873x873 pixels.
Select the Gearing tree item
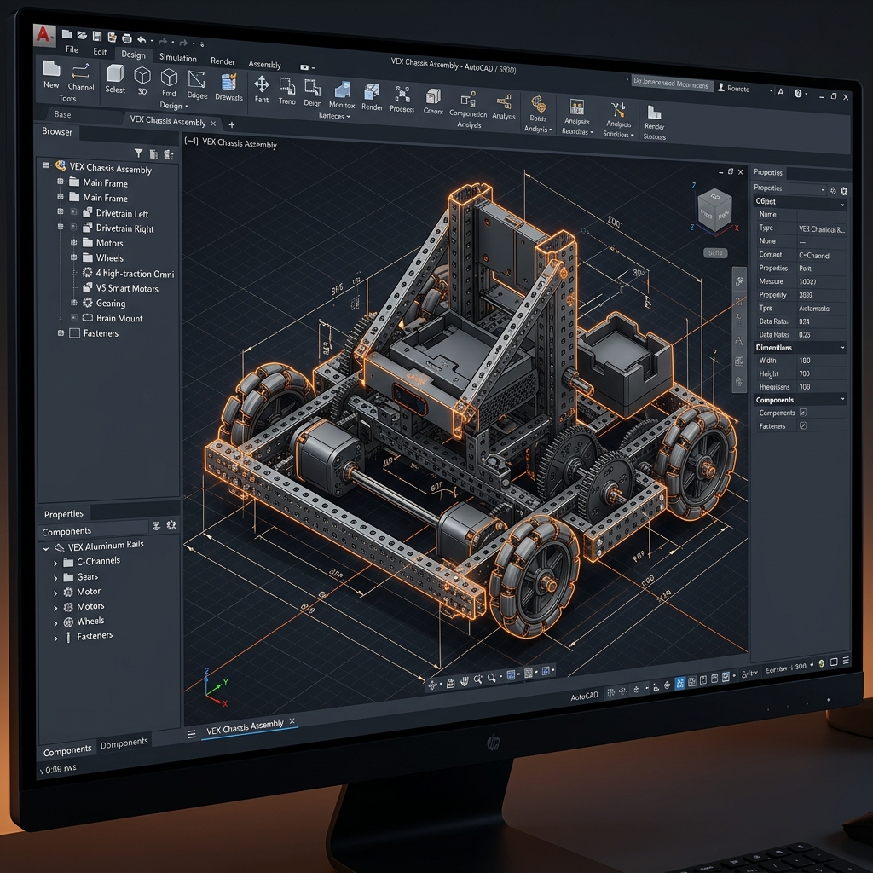click(110, 303)
